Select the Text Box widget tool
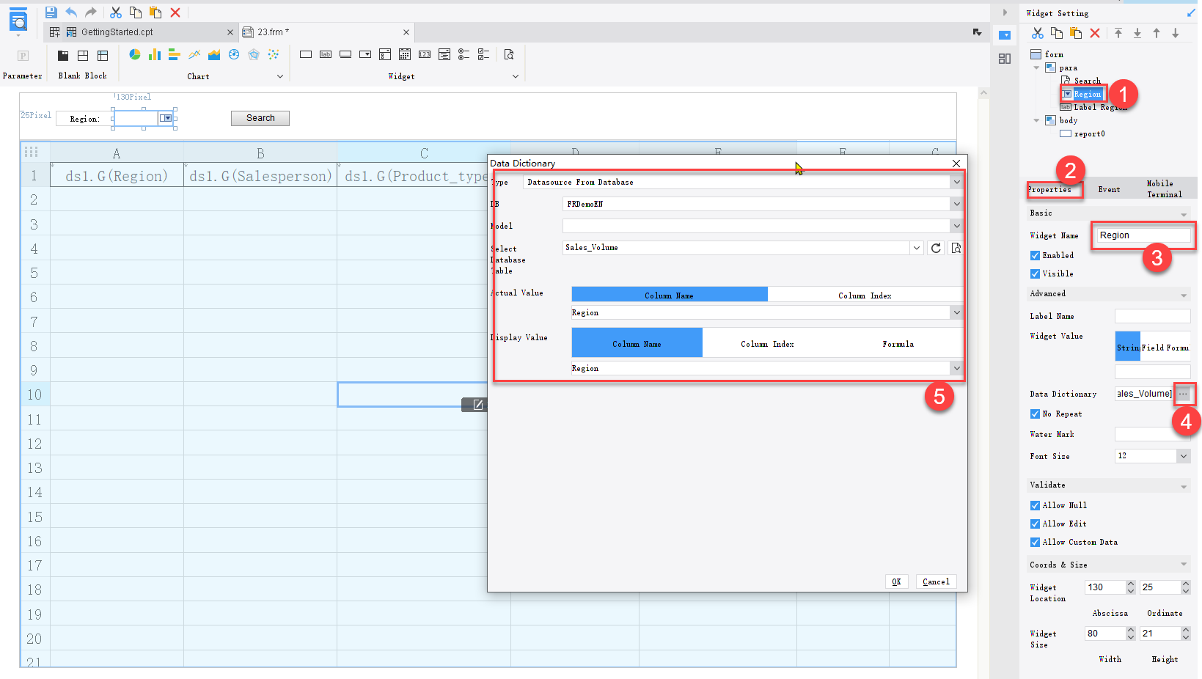Screen dimensions: 1202x679 [306, 54]
